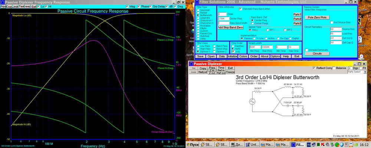Click Refl out button in Passive Diplexer

pos(221,73)
